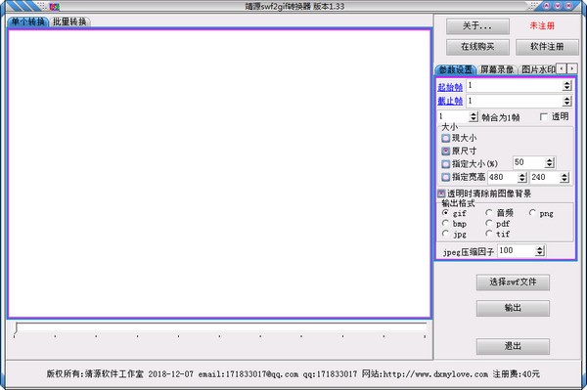The width and height of the screenshot is (587, 390).
Task: Select the 参数设置 tab
Action: (x=455, y=70)
